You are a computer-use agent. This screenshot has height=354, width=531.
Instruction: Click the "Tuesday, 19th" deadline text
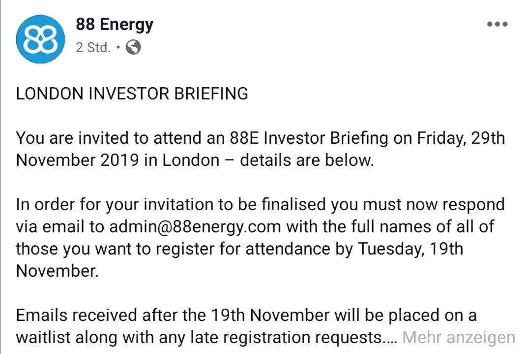(410, 249)
